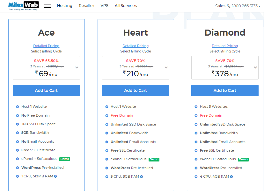Viewport: 264px width, 192px height.
Task: Click the Ace plan heading
Action: [x=46, y=32]
